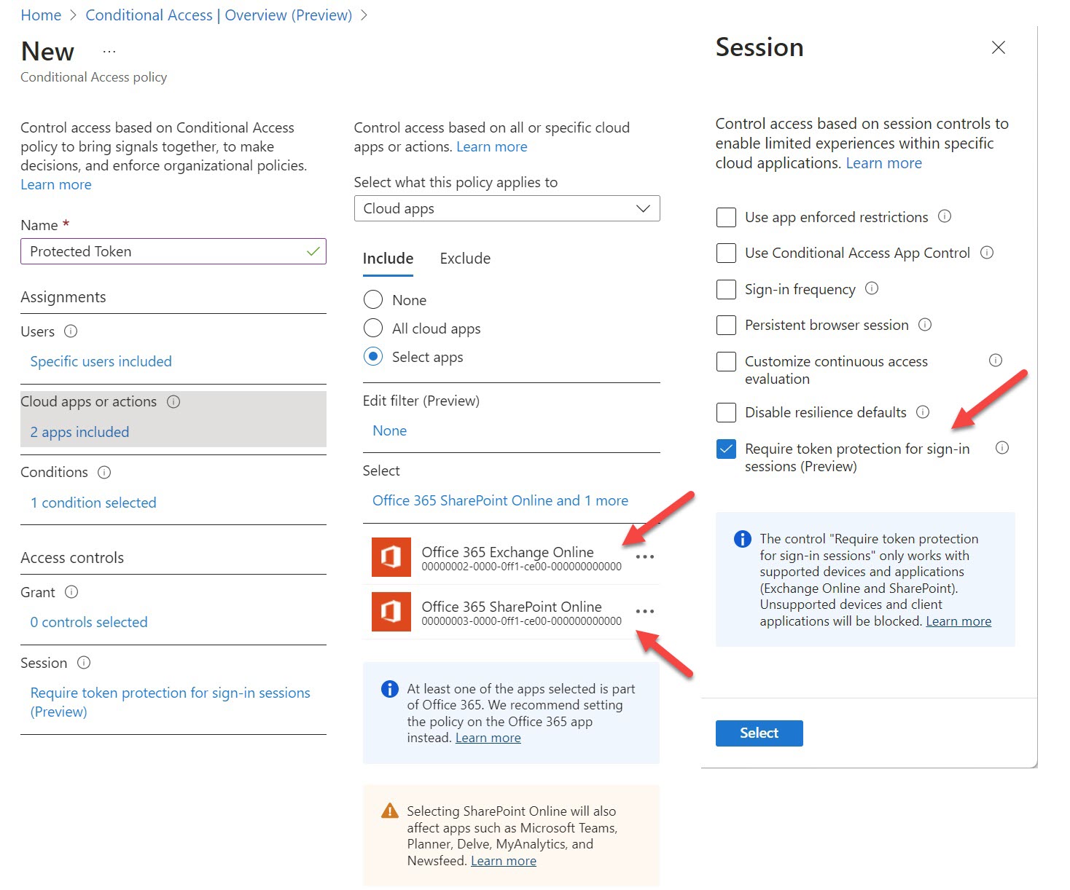The image size is (1070, 890).
Task: Switch to the Exclude tab
Action: click(465, 259)
